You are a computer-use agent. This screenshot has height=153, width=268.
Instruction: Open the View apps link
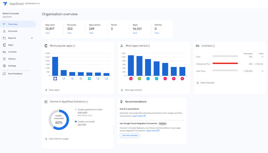point(52,90)
